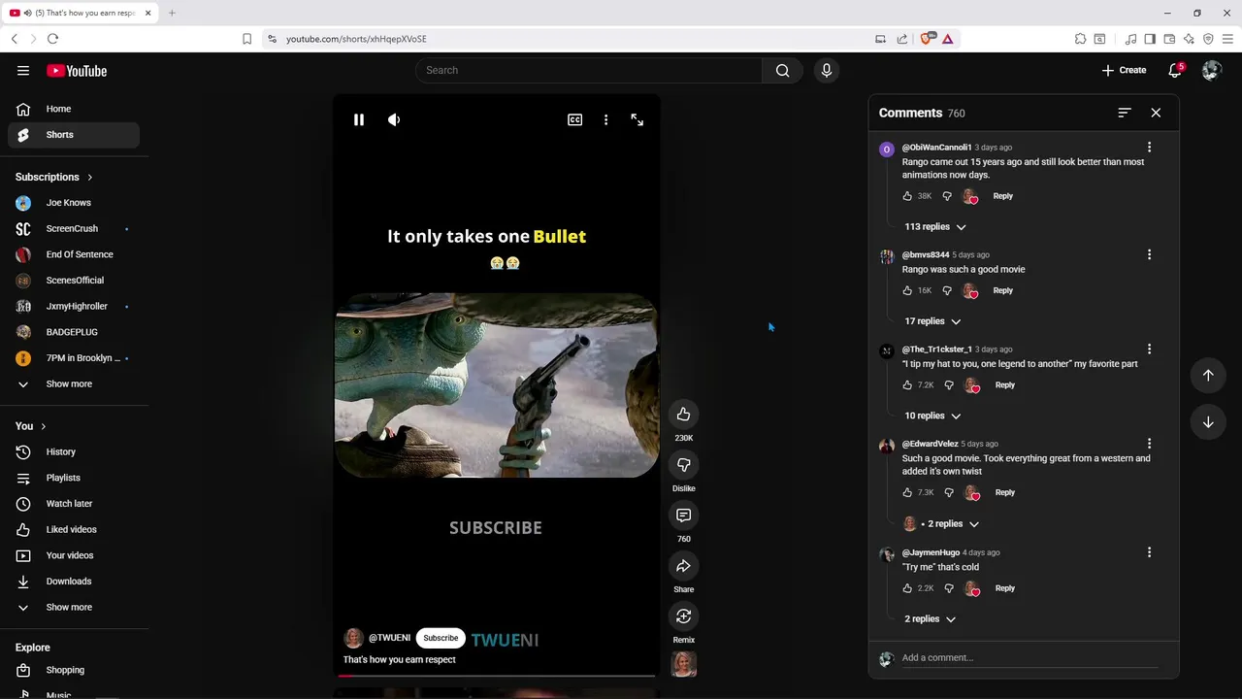The image size is (1242, 699).
Task: Expand 10 replies under The_Tr1ckster_1
Action: pos(932,416)
